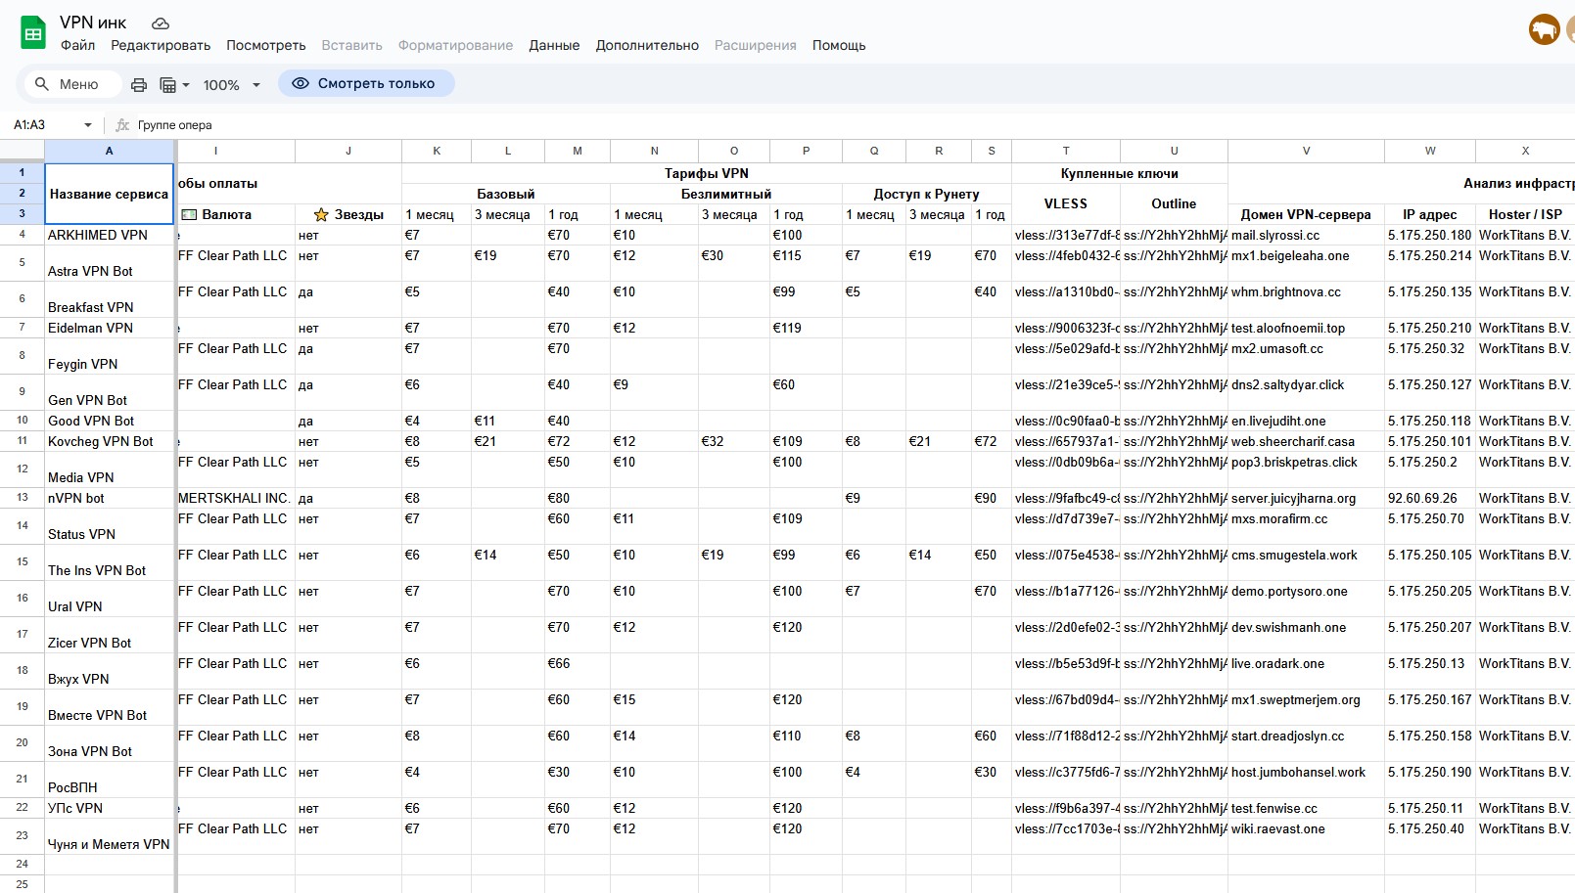Image resolution: width=1575 pixels, height=893 pixels.
Task: Select row 13 header
Action: coord(22,498)
